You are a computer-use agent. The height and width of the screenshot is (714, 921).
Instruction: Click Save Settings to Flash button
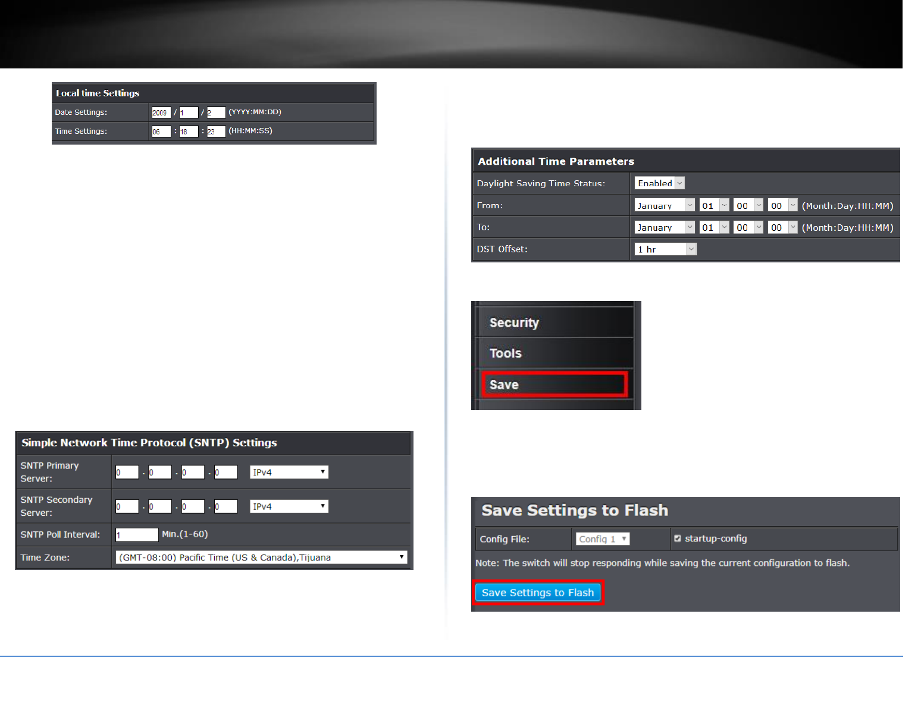[x=538, y=593]
